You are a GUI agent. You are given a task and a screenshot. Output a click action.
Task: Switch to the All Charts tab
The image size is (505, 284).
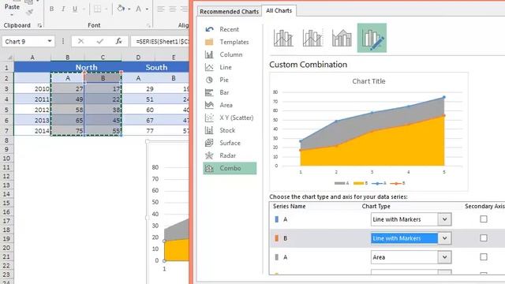coord(279,10)
